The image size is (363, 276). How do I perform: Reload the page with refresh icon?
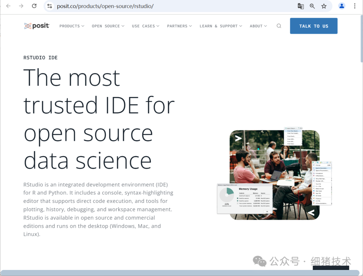(34, 6)
